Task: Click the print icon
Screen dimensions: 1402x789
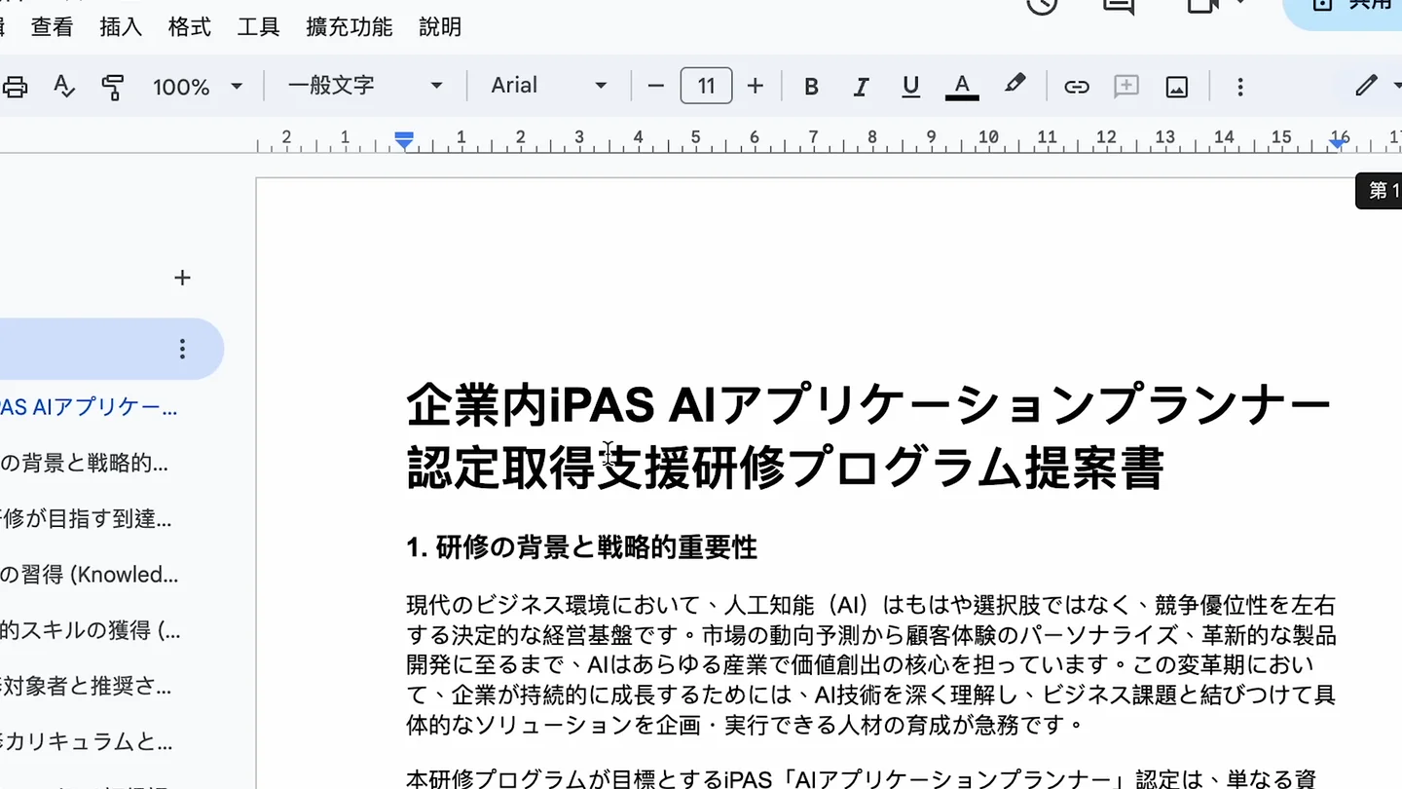Action: [x=14, y=87]
